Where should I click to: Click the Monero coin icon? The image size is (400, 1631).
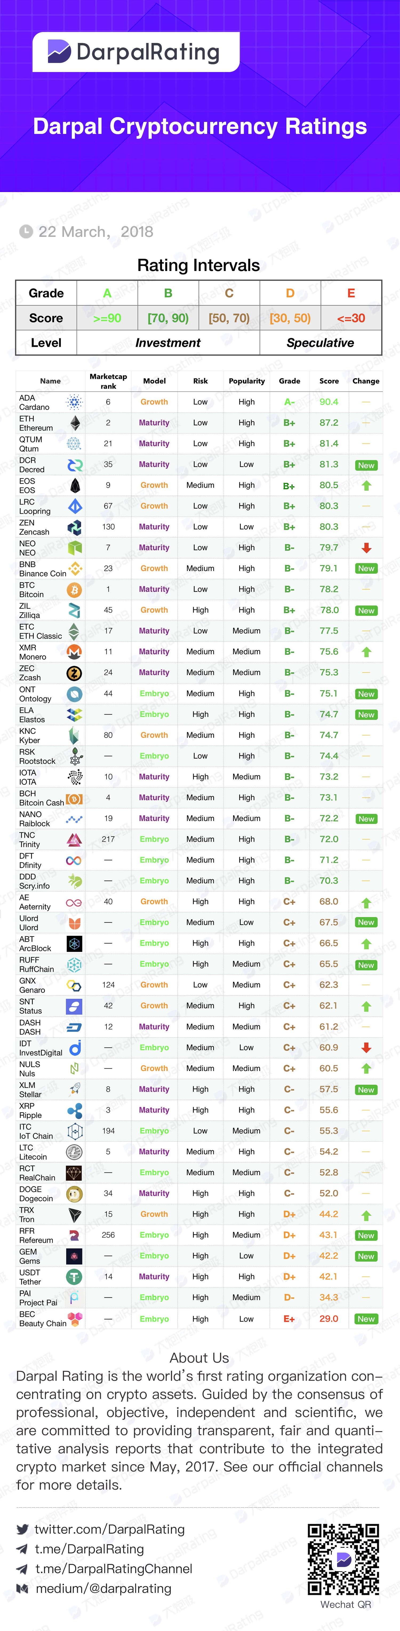click(74, 651)
